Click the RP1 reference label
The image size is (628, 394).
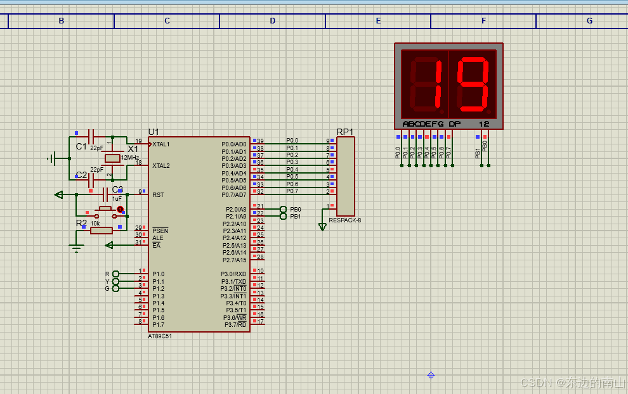coord(345,132)
